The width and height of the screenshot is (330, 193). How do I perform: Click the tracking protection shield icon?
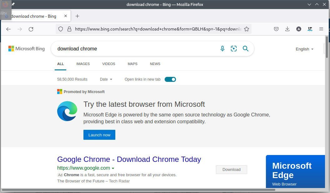(61, 29)
